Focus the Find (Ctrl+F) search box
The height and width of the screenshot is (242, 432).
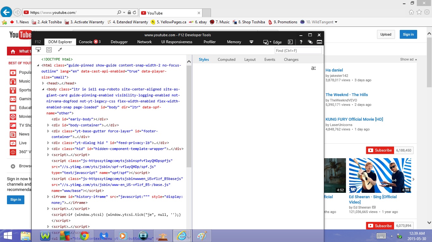tap(298, 50)
